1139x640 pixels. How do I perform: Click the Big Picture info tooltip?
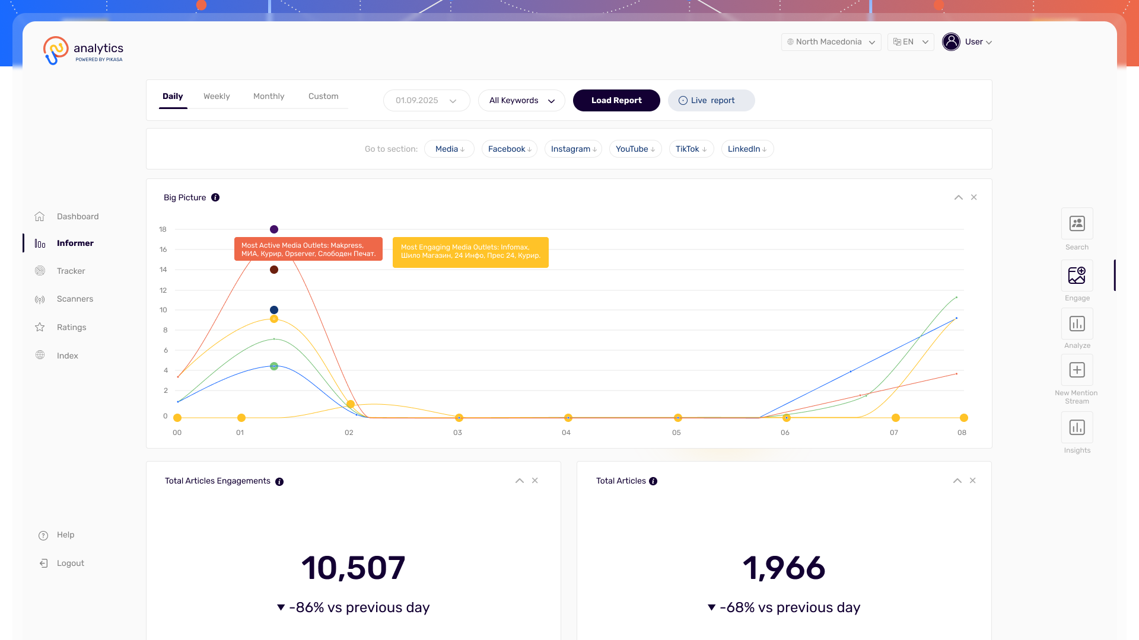click(215, 197)
